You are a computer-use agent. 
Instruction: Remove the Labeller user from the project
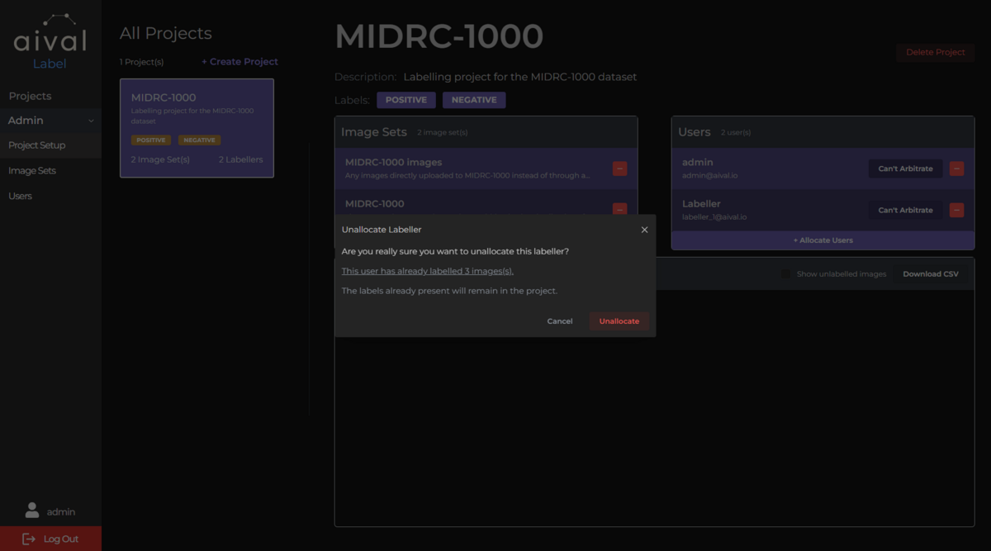click(x=956, y=210)
